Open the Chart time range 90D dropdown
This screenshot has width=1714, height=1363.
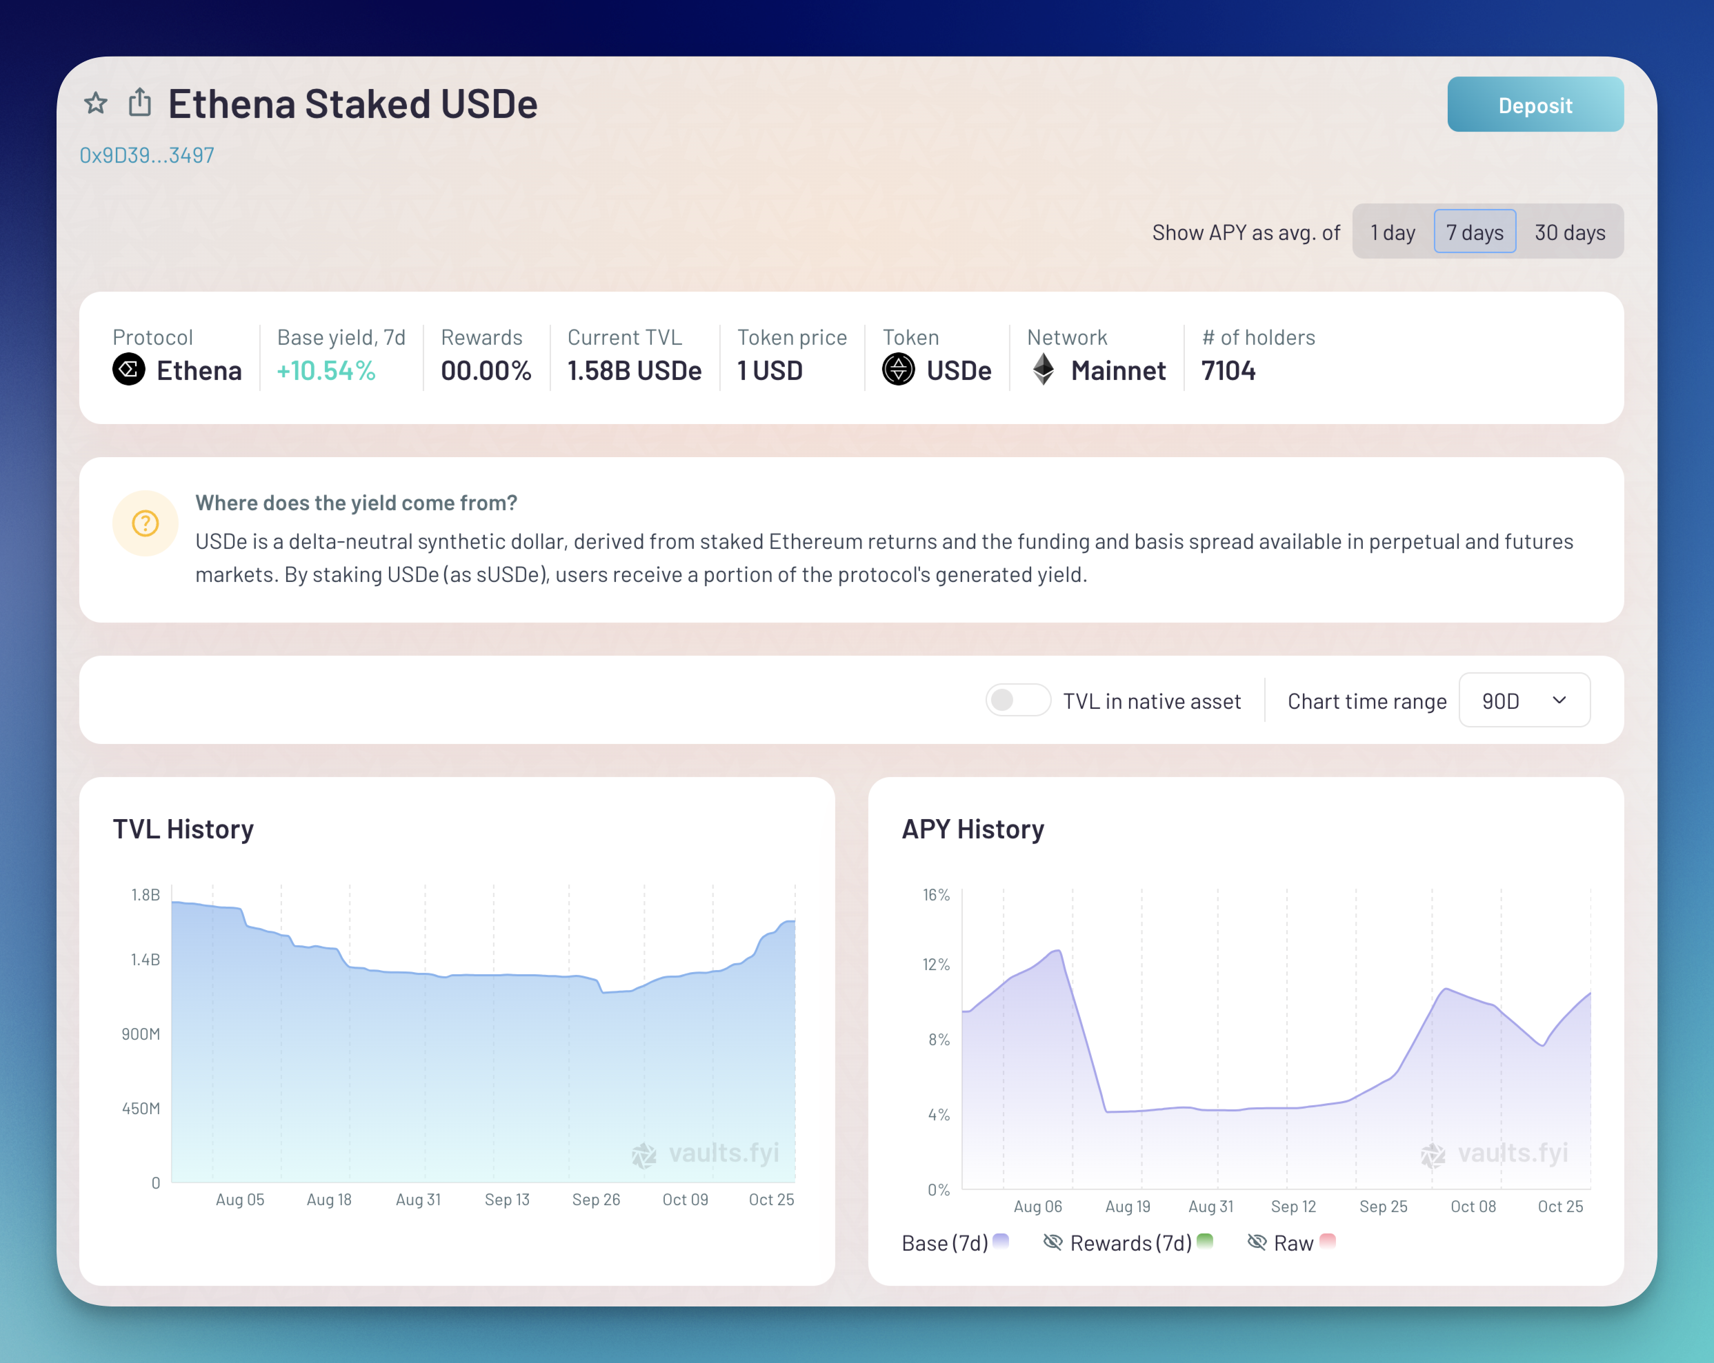(1524, 700)
